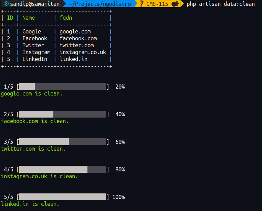Click the plug icon after CMS-115
The width and height of the screenshot is (262, 211).
tap(175, 4)
